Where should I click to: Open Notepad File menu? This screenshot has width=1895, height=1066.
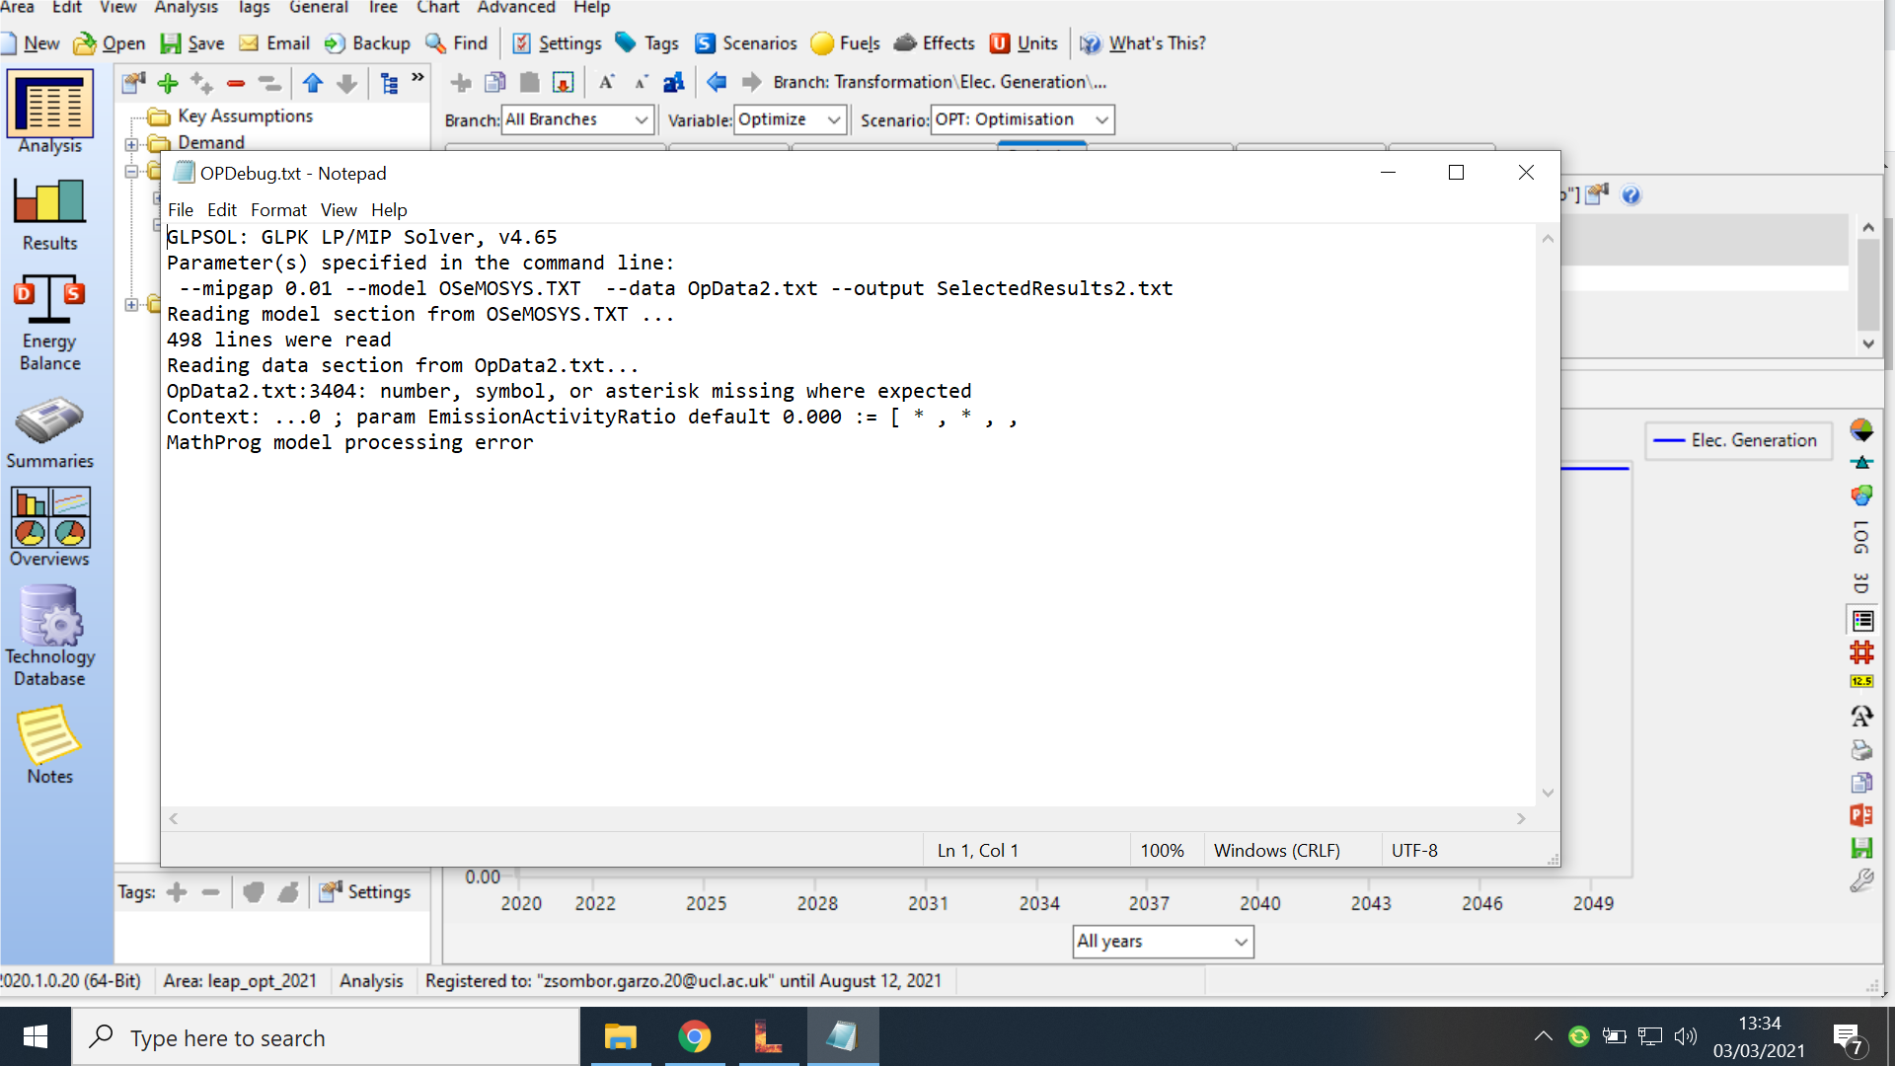point(180,210)
